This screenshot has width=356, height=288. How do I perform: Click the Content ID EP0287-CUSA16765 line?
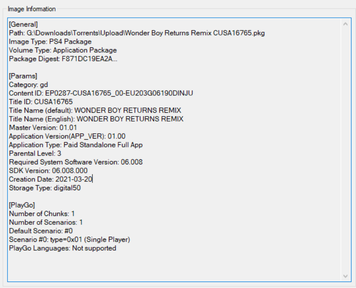[101, 93]
